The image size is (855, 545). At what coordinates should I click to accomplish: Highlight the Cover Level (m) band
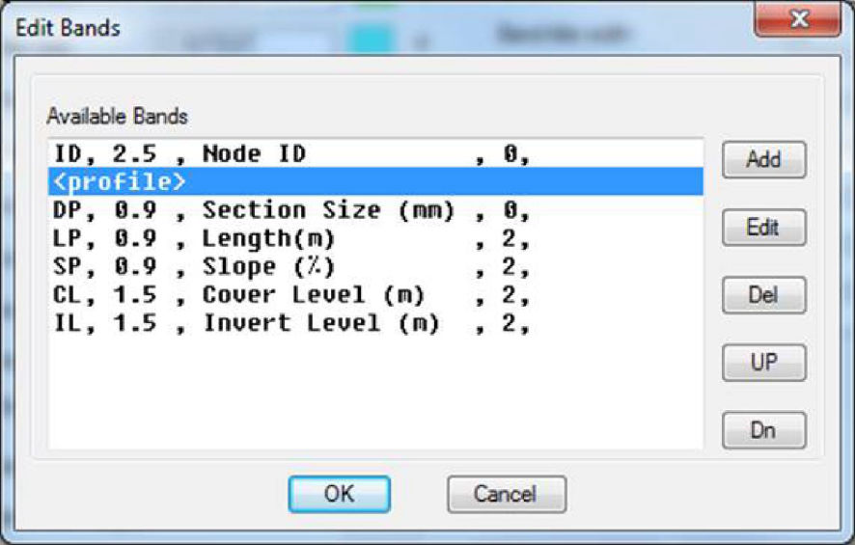290,294
